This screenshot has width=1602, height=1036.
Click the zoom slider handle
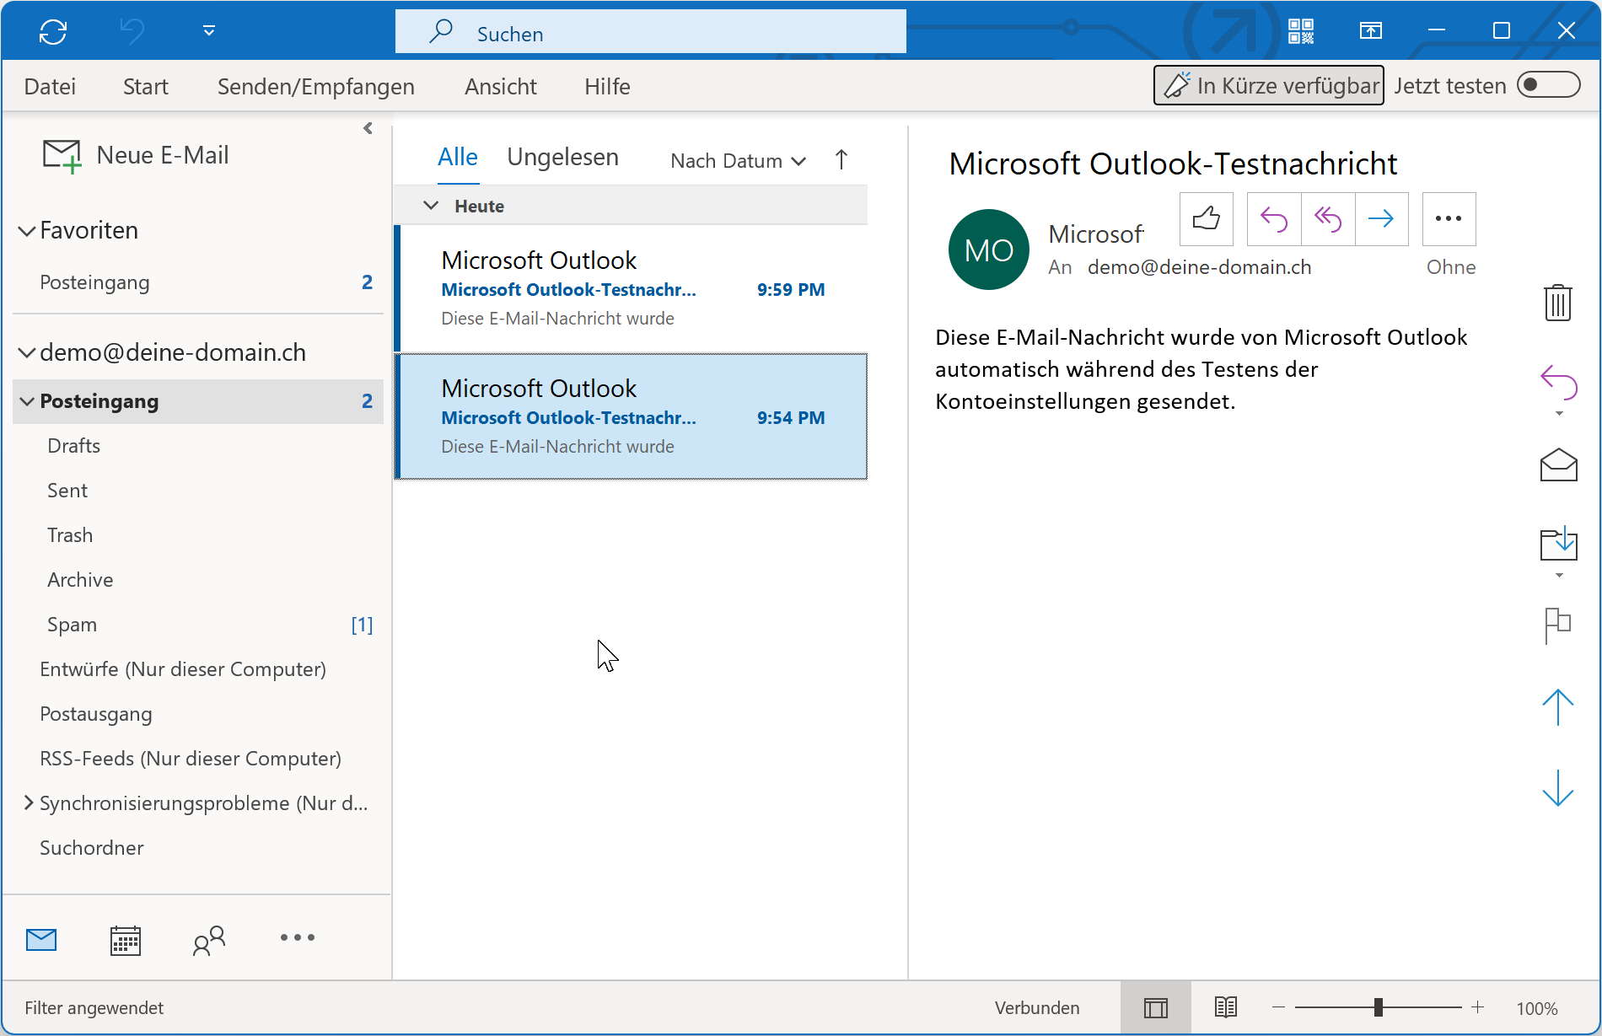[x=1379, y=1007]
